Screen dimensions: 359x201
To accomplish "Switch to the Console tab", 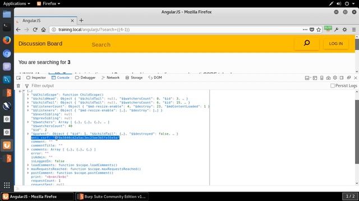I will click(x=61, y=78).
